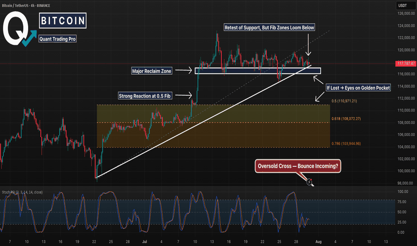Click 120,000.00 on the price axis

click(x=406, y=50)
